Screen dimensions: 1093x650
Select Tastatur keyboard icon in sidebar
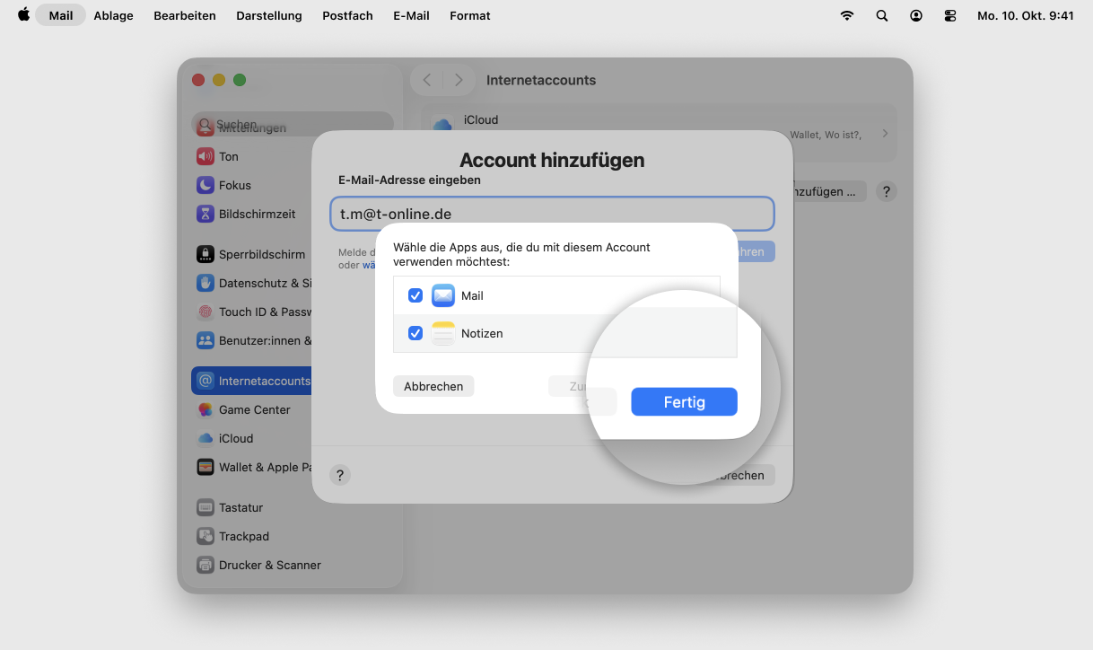tap(205, 507)
